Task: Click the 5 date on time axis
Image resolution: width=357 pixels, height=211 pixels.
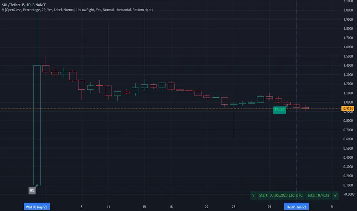Action: point(332,207)
